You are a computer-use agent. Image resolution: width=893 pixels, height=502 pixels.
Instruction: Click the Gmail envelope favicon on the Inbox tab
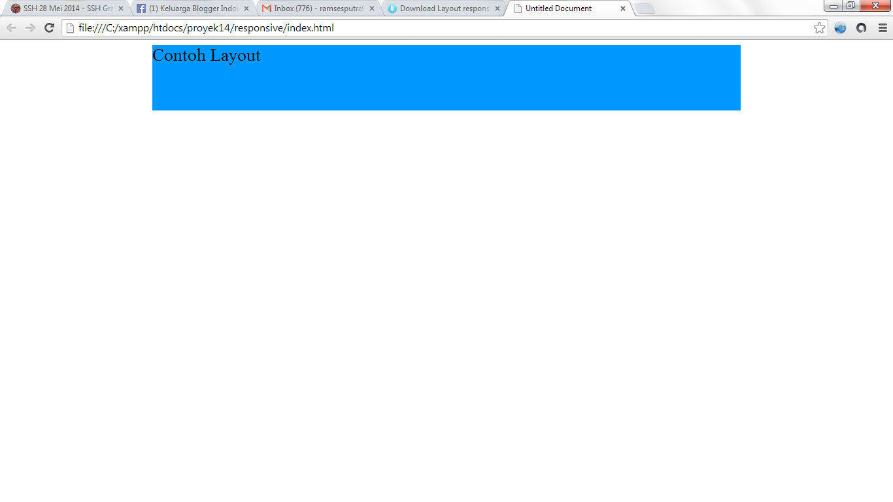(x=265, y=8)
